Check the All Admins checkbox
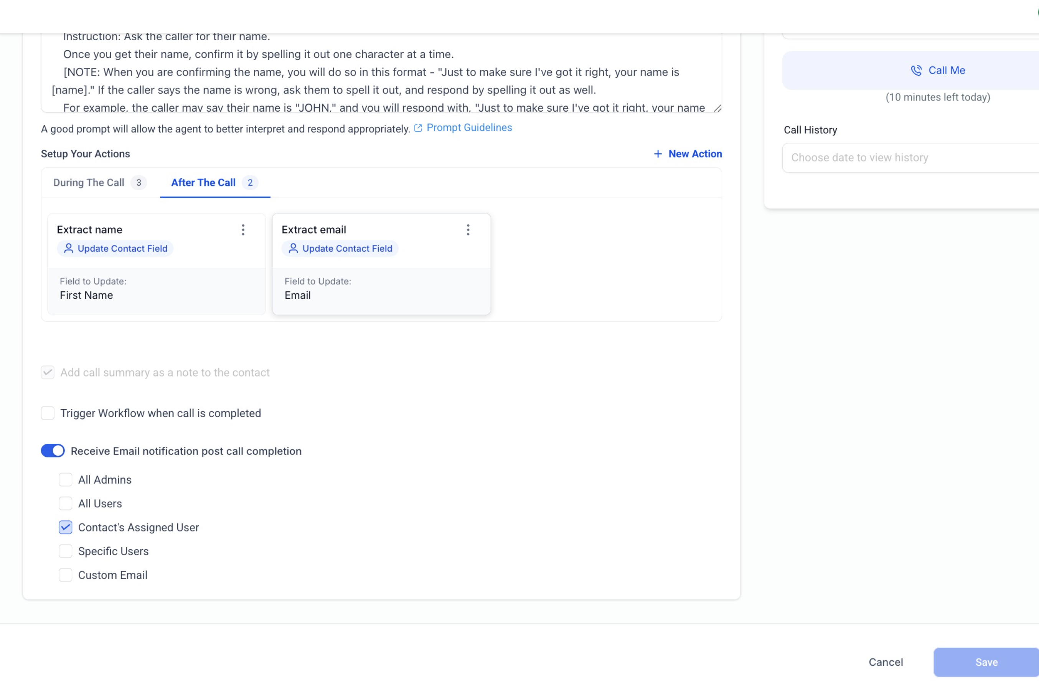This screenshot has width=1039, height=688. (x=65, y=480)
